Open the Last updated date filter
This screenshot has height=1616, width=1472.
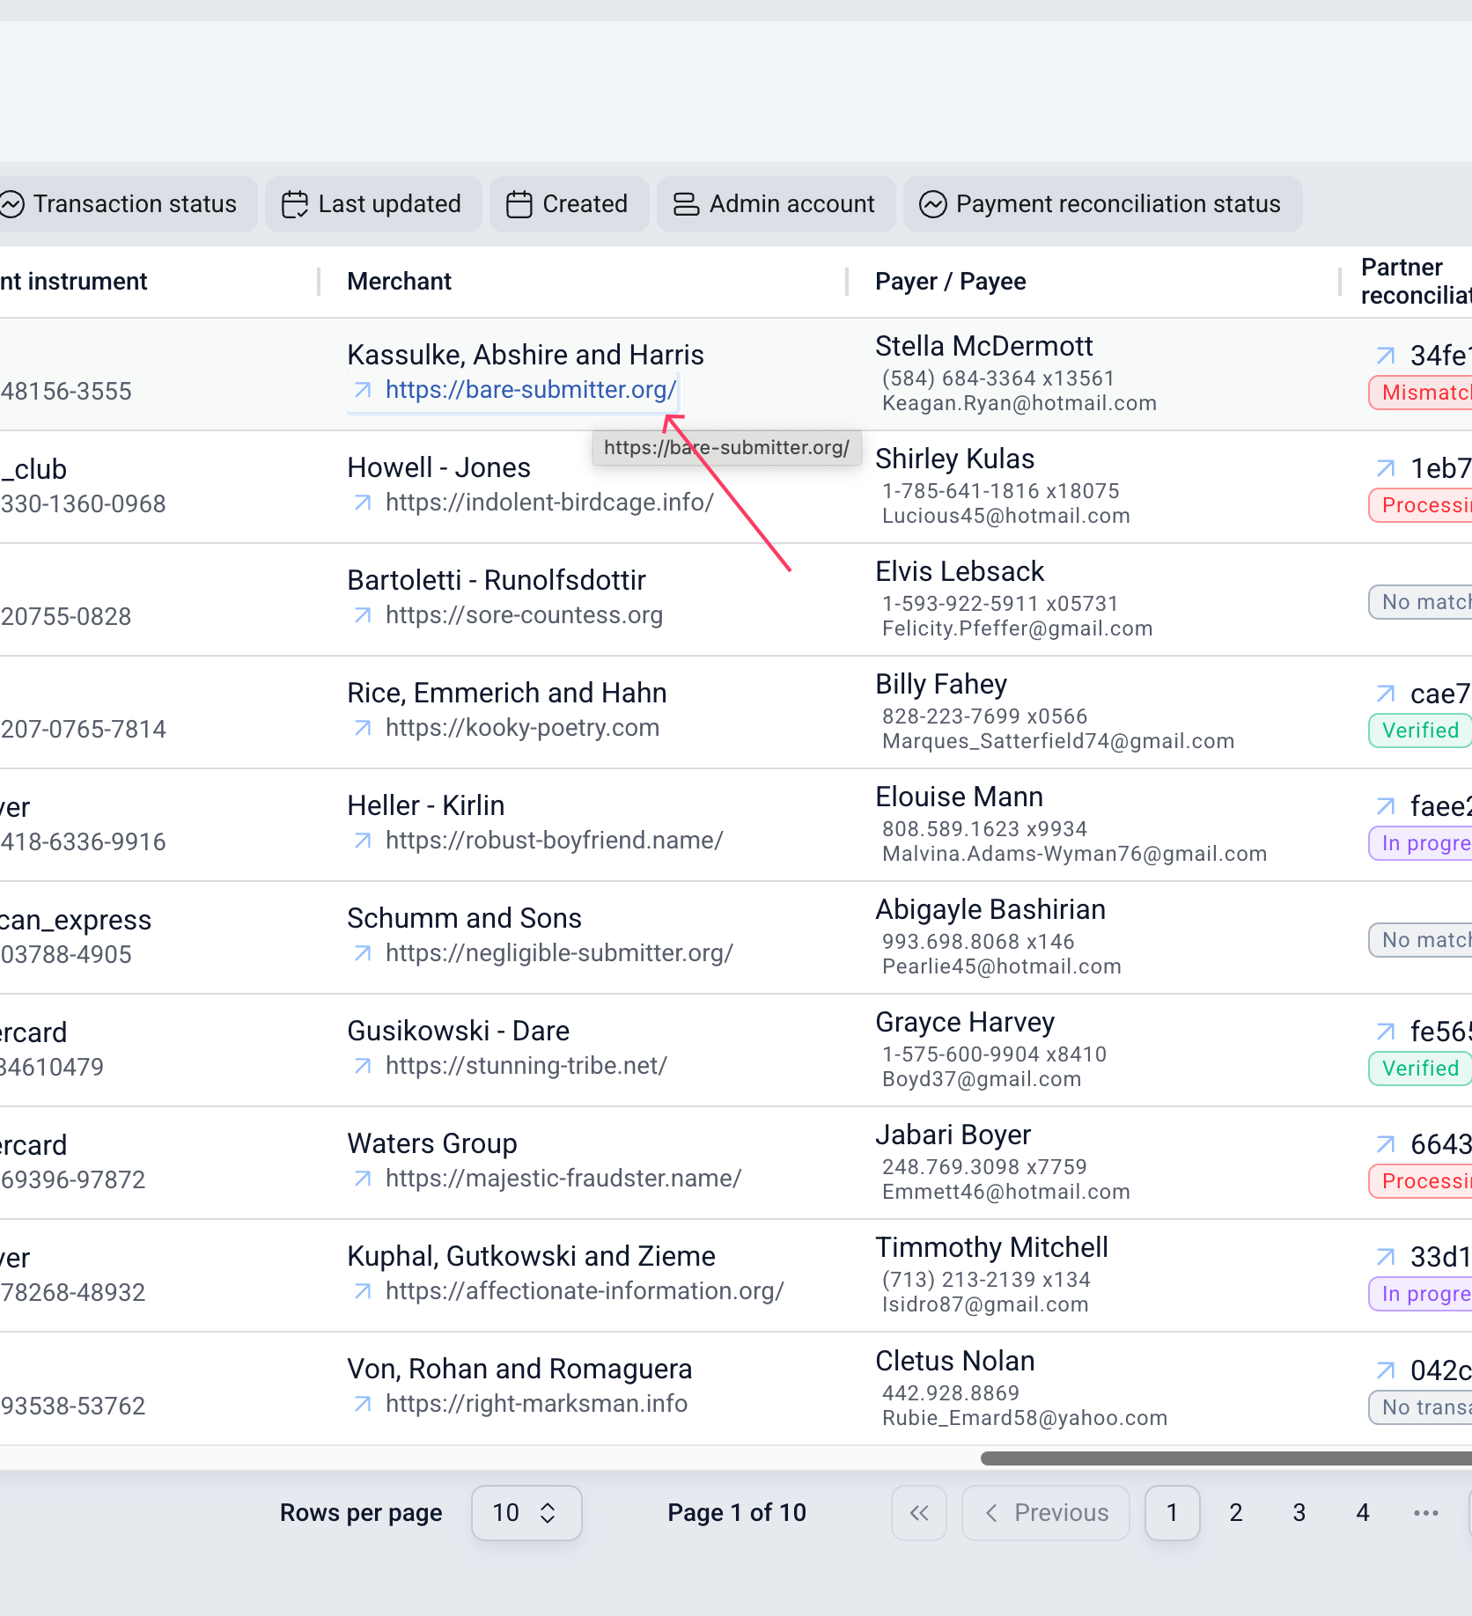(x=373, y=204)
